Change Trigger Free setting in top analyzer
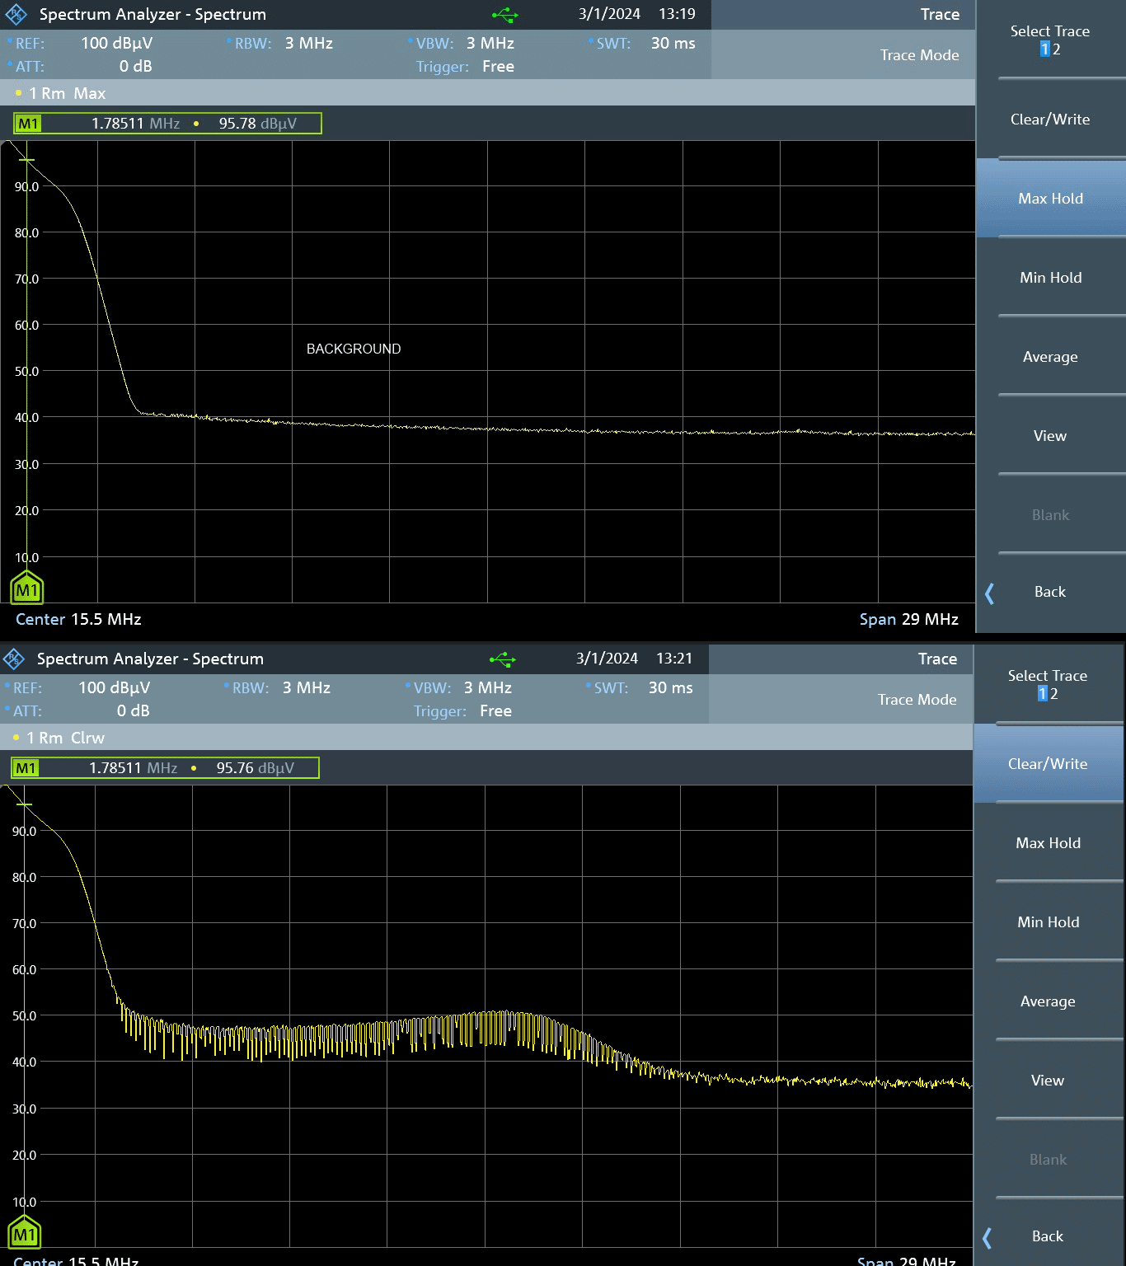The image size is (1126, 1266). coord(498,67)
